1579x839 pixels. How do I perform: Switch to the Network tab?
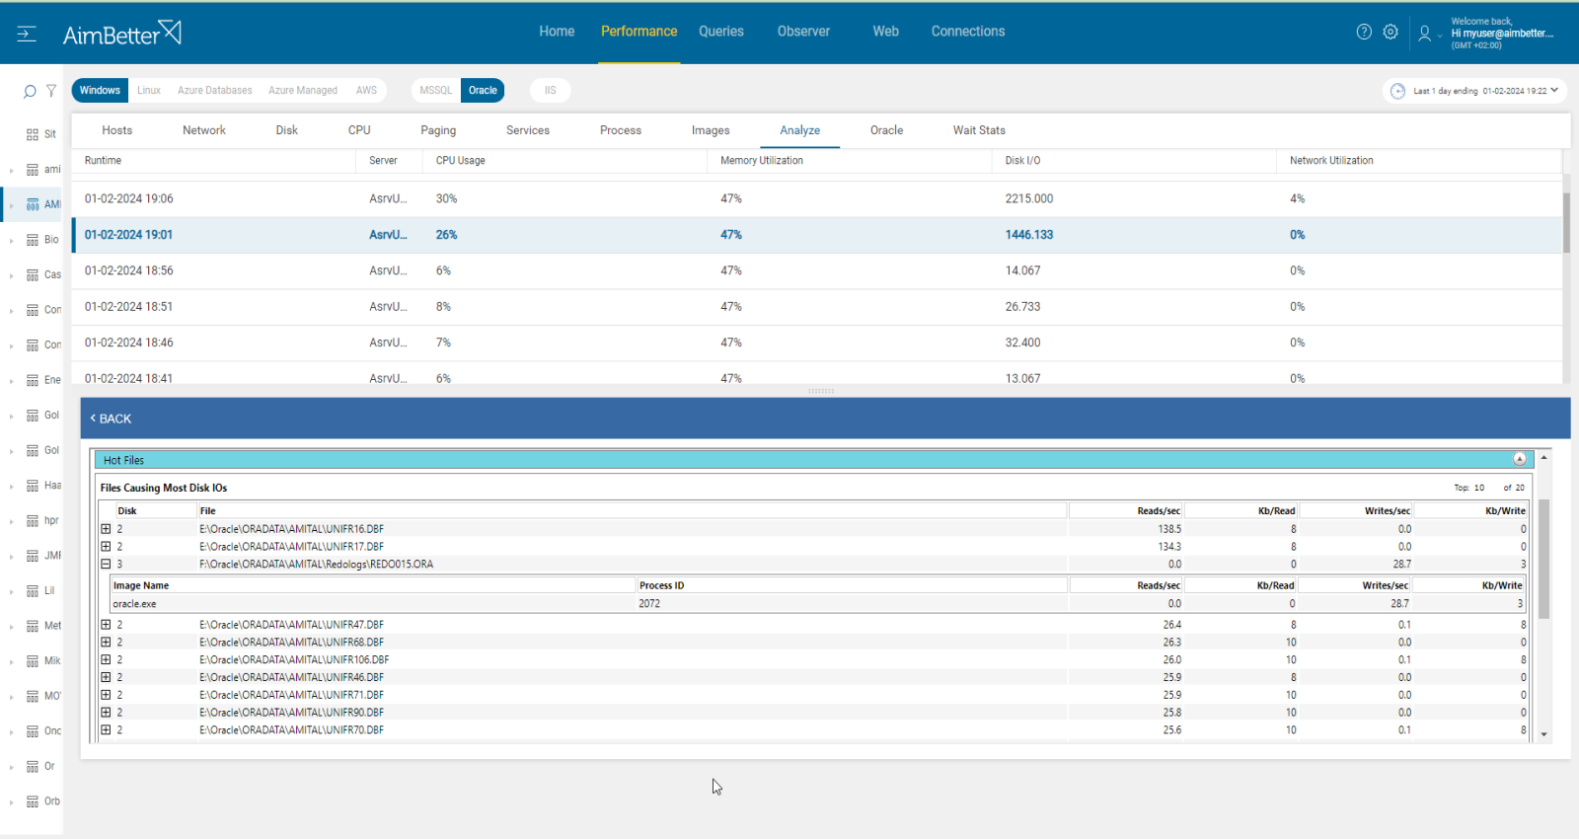(204, 130)
